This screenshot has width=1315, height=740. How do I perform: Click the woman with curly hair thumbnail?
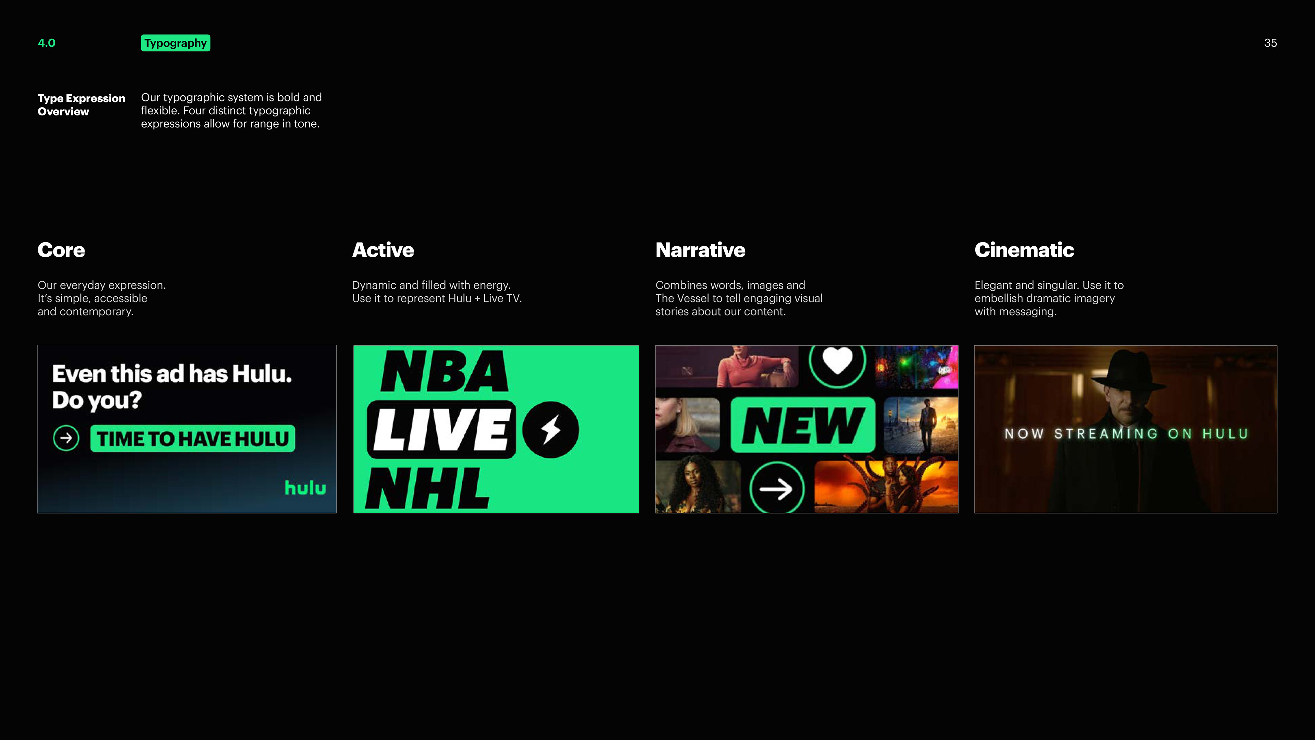(x=696, y=486)
